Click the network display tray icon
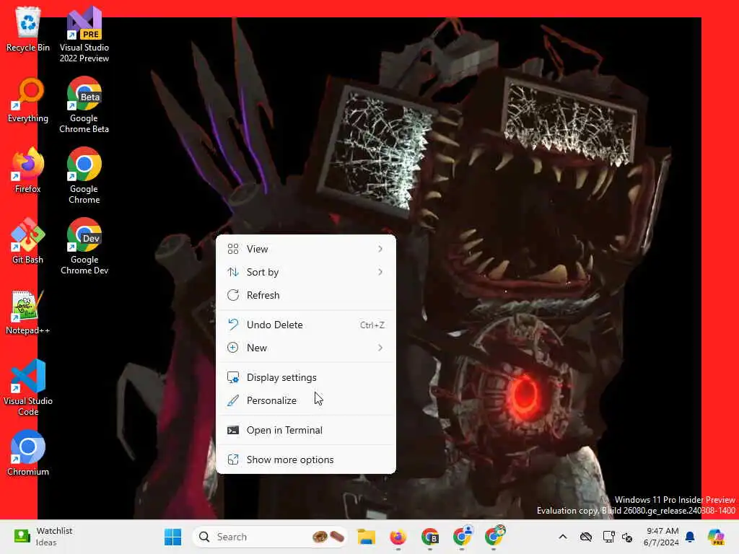739x554 pixels. (608, 537)
